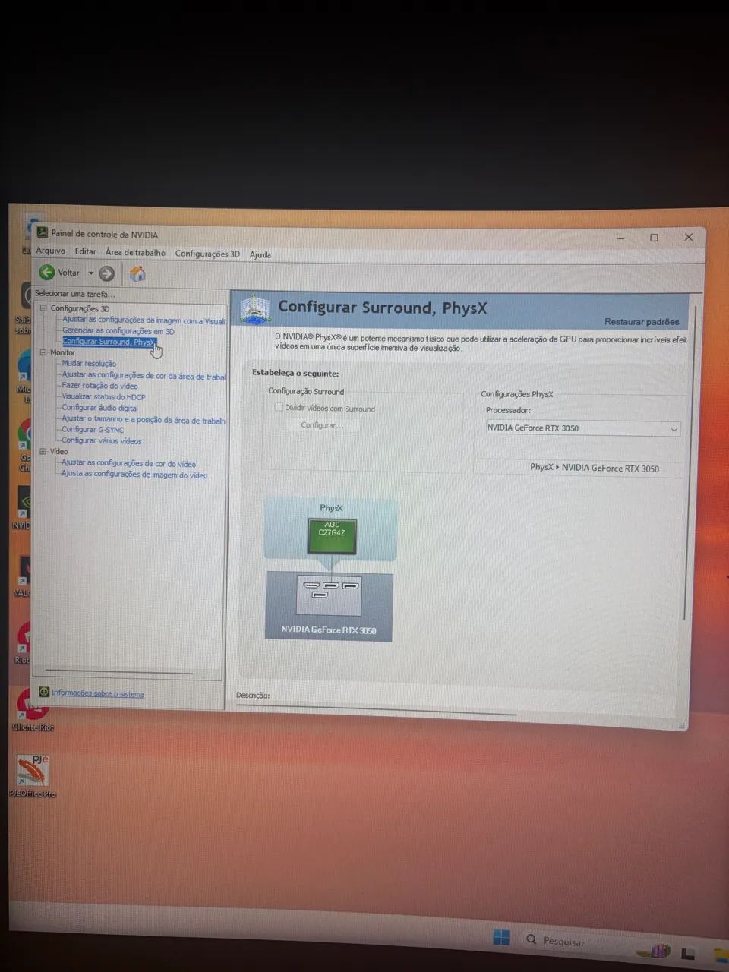Click the AOC C27G4Z monitor thumbnail
The width and height of the screenshot is (729, 972).
(x=332, y=536)
